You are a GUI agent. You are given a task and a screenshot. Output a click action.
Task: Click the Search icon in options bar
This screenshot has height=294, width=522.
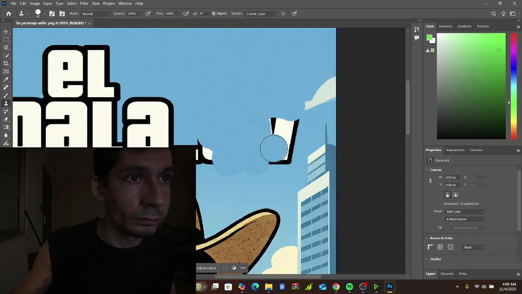pos(494,13)
